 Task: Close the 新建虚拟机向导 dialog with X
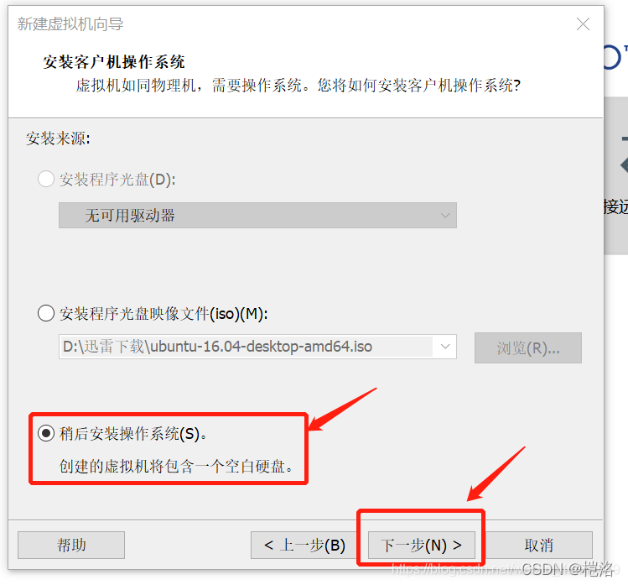coord(583,24)
